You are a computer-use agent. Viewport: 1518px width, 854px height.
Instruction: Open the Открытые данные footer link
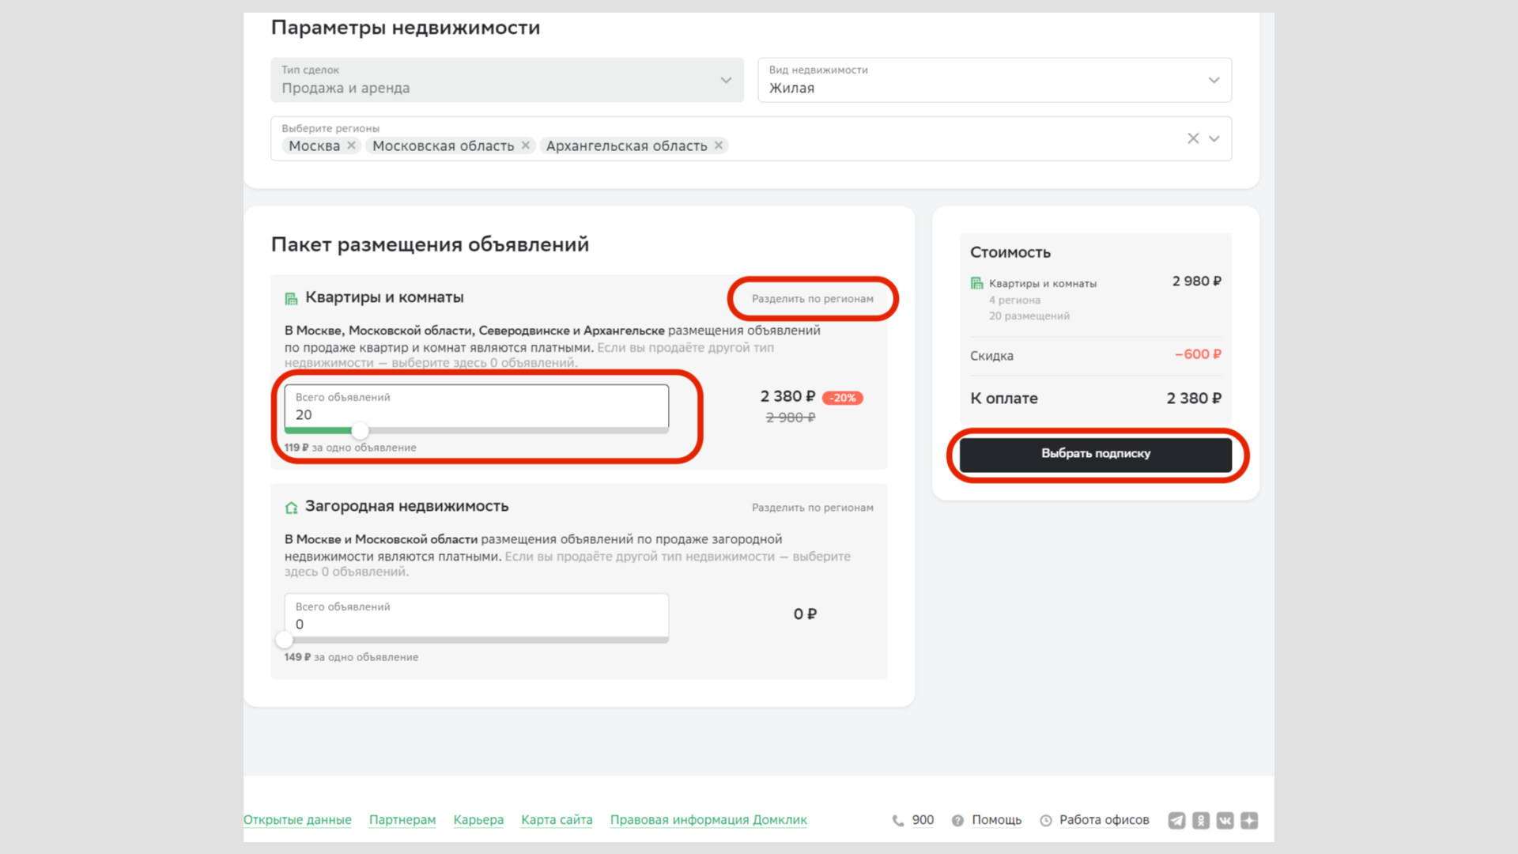[297, 820]
